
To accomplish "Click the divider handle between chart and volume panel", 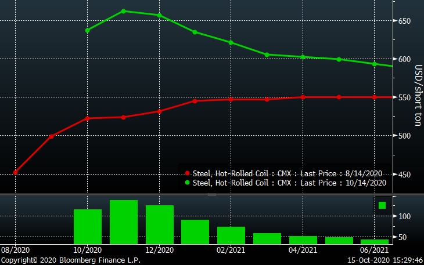I will [x=212, y=194].
